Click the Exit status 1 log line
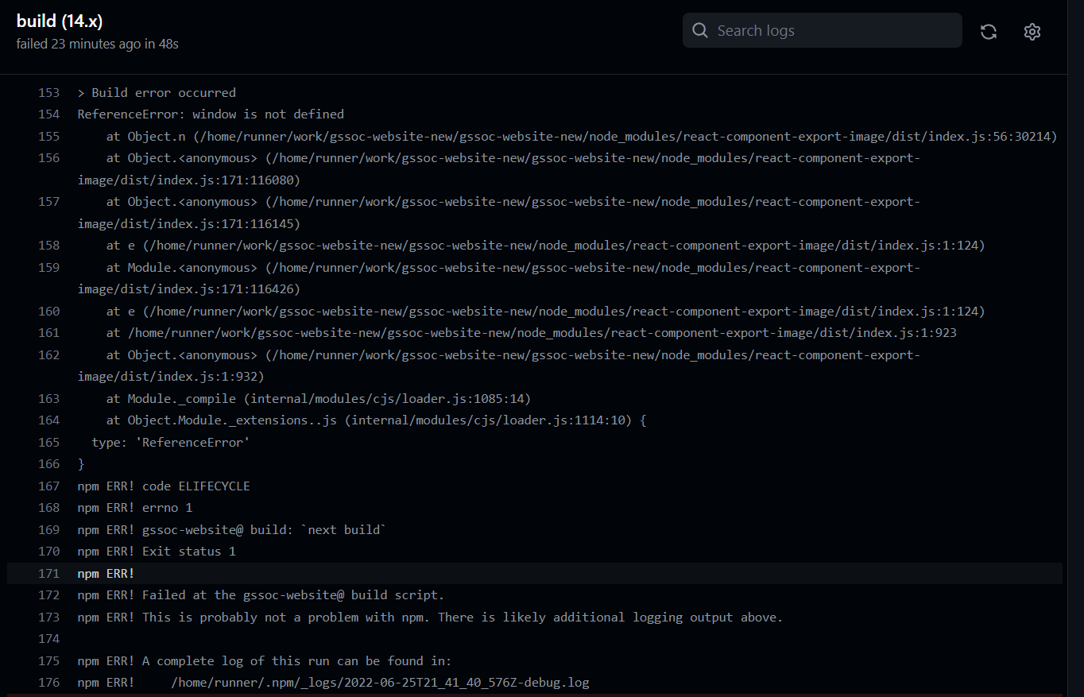This screenshot has width=1084, height=697. (156, 551)
